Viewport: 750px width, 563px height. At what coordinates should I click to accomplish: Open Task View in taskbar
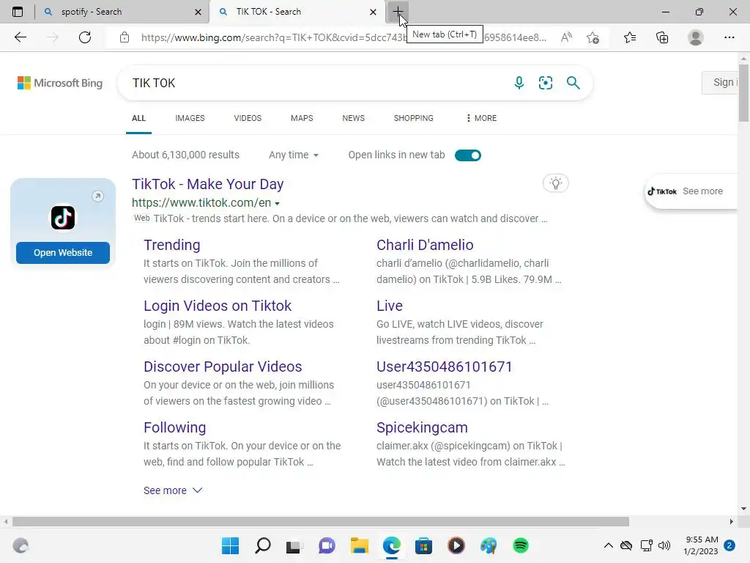click(294, 545)
